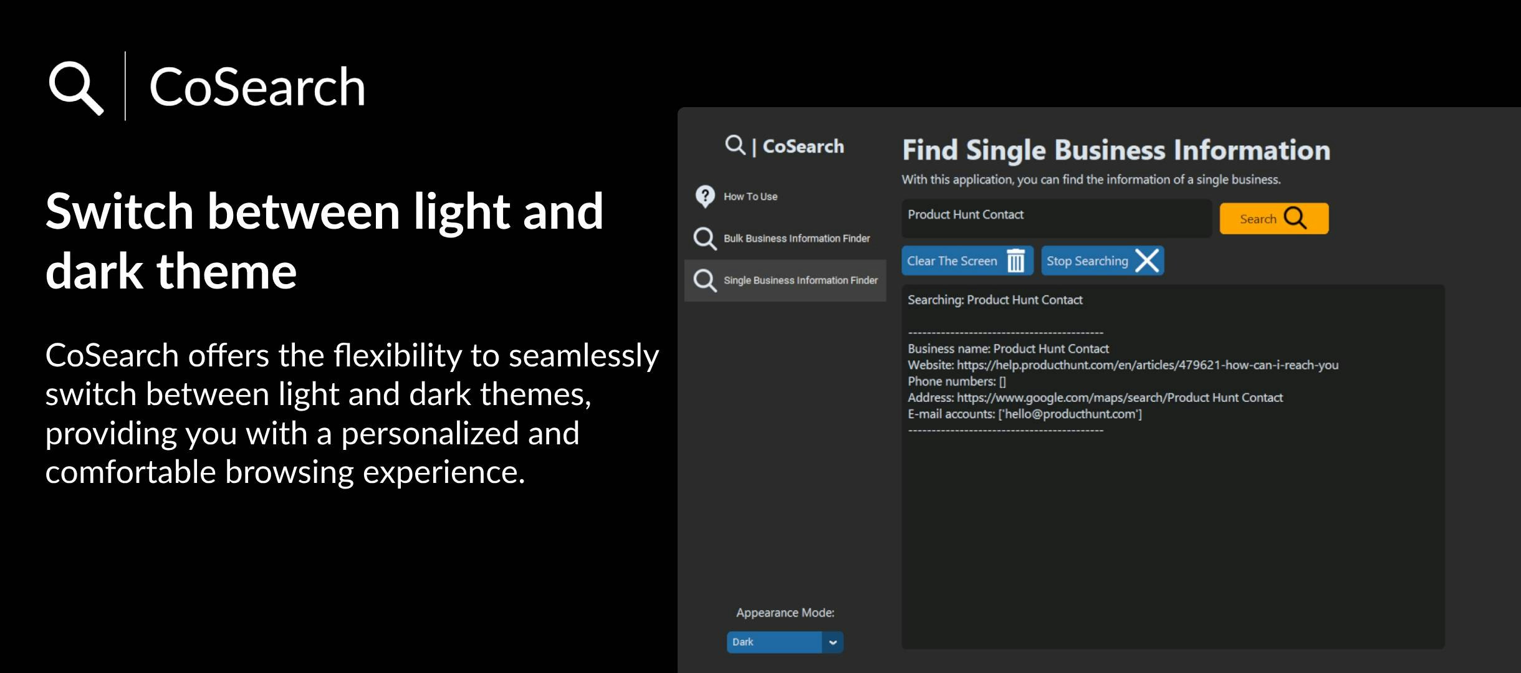Viewport: 1521px width, 673px height.
Task: Open Bulk Business Information Finder page
Action: coord(785,239)
